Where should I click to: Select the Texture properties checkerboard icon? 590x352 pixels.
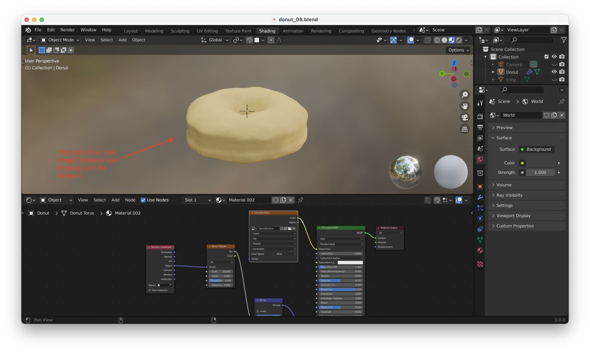coord(480,264)
